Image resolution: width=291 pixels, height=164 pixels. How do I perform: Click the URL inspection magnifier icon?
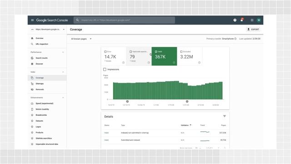(32, 44)
